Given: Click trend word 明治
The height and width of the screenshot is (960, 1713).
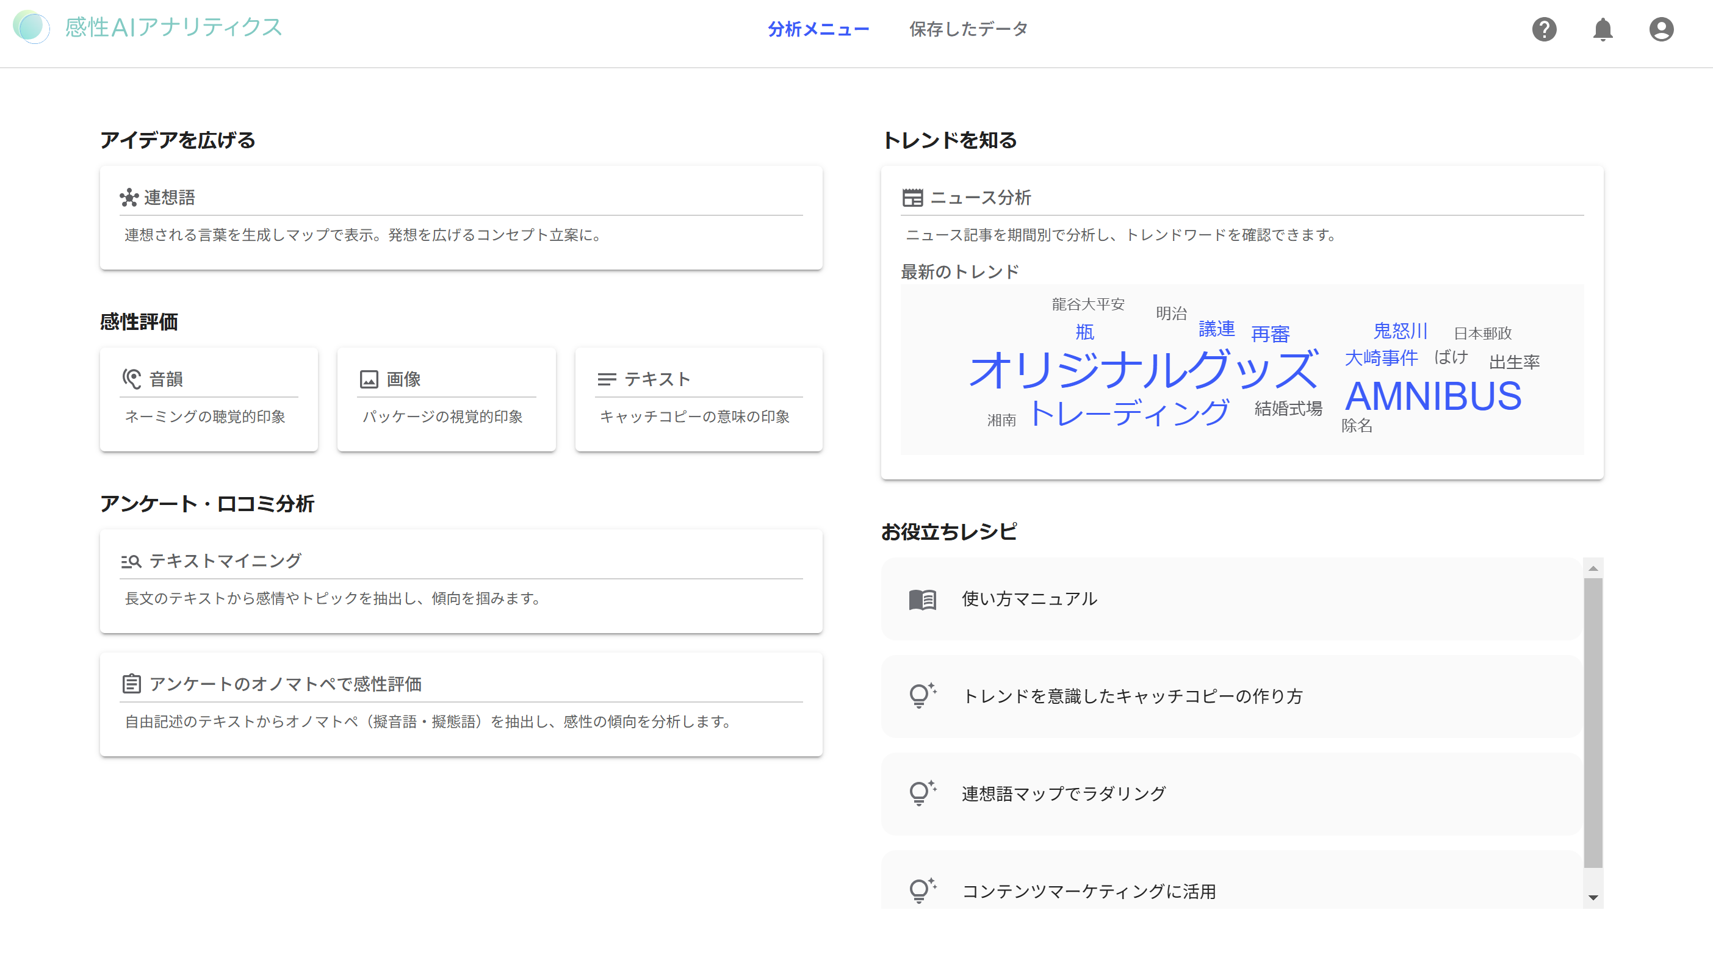Looking at the screenshot, I should tap(1171, 313).
